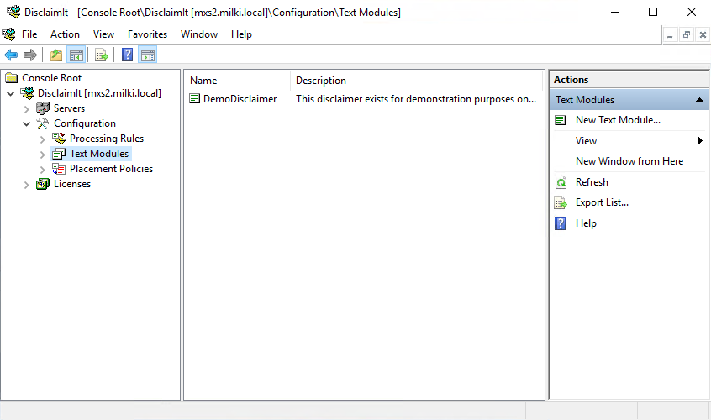The image size is (711, 420).
Task: Select Configuration tree label
Action: click(85, 123)
